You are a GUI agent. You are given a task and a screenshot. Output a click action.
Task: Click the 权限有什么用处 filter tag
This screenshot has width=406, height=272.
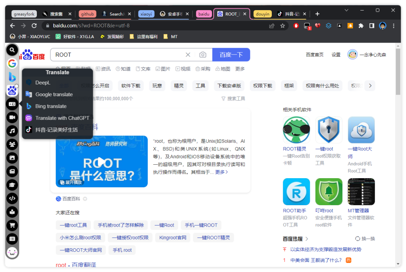[x=323, y=86]
